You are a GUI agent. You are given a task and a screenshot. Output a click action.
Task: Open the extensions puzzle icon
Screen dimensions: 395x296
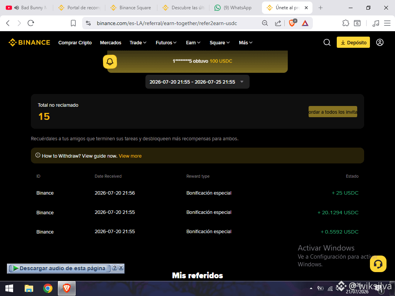(x=346, y=23)
